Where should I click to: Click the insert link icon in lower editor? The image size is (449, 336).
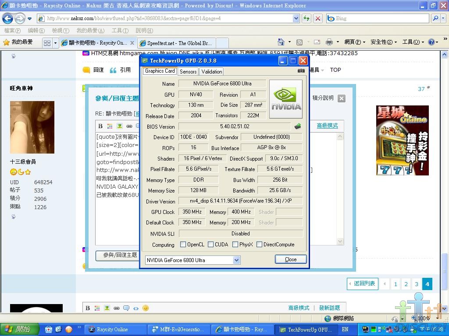(116, 308)
